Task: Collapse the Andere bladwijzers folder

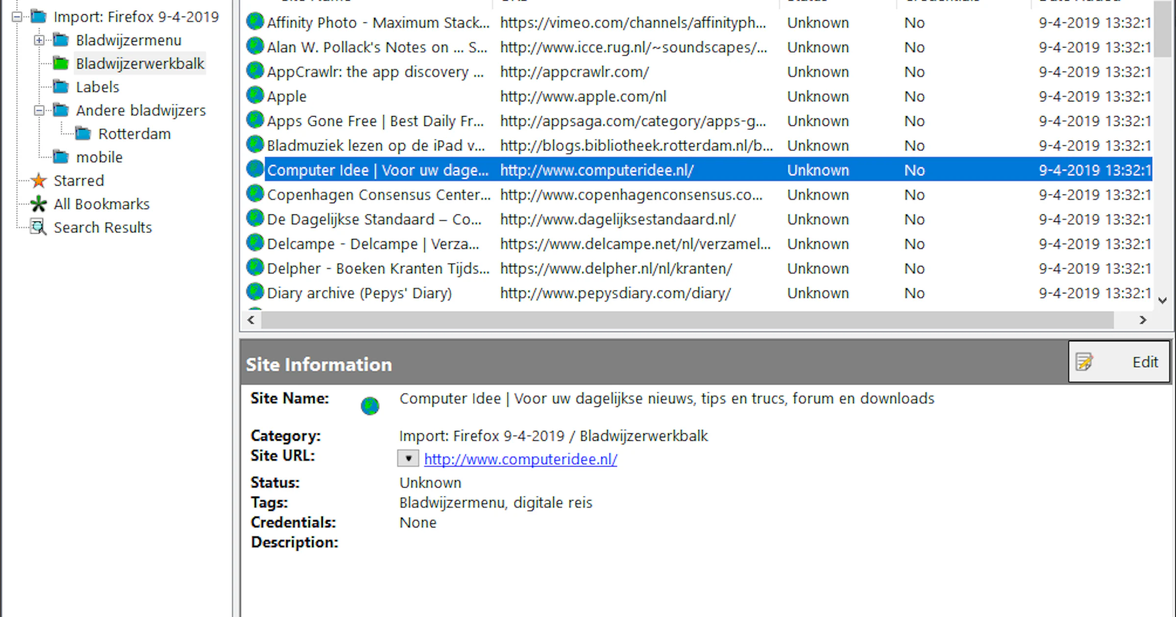Action: [x=39, y=111]
